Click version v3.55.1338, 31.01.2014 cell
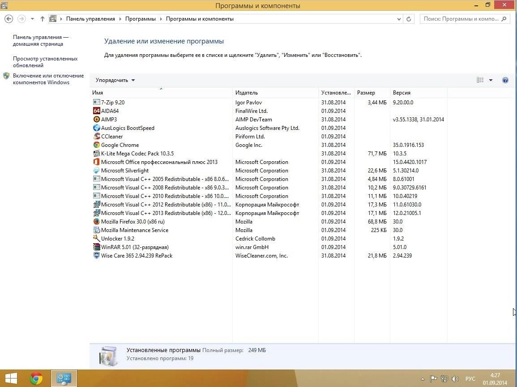 coord(419,120)
